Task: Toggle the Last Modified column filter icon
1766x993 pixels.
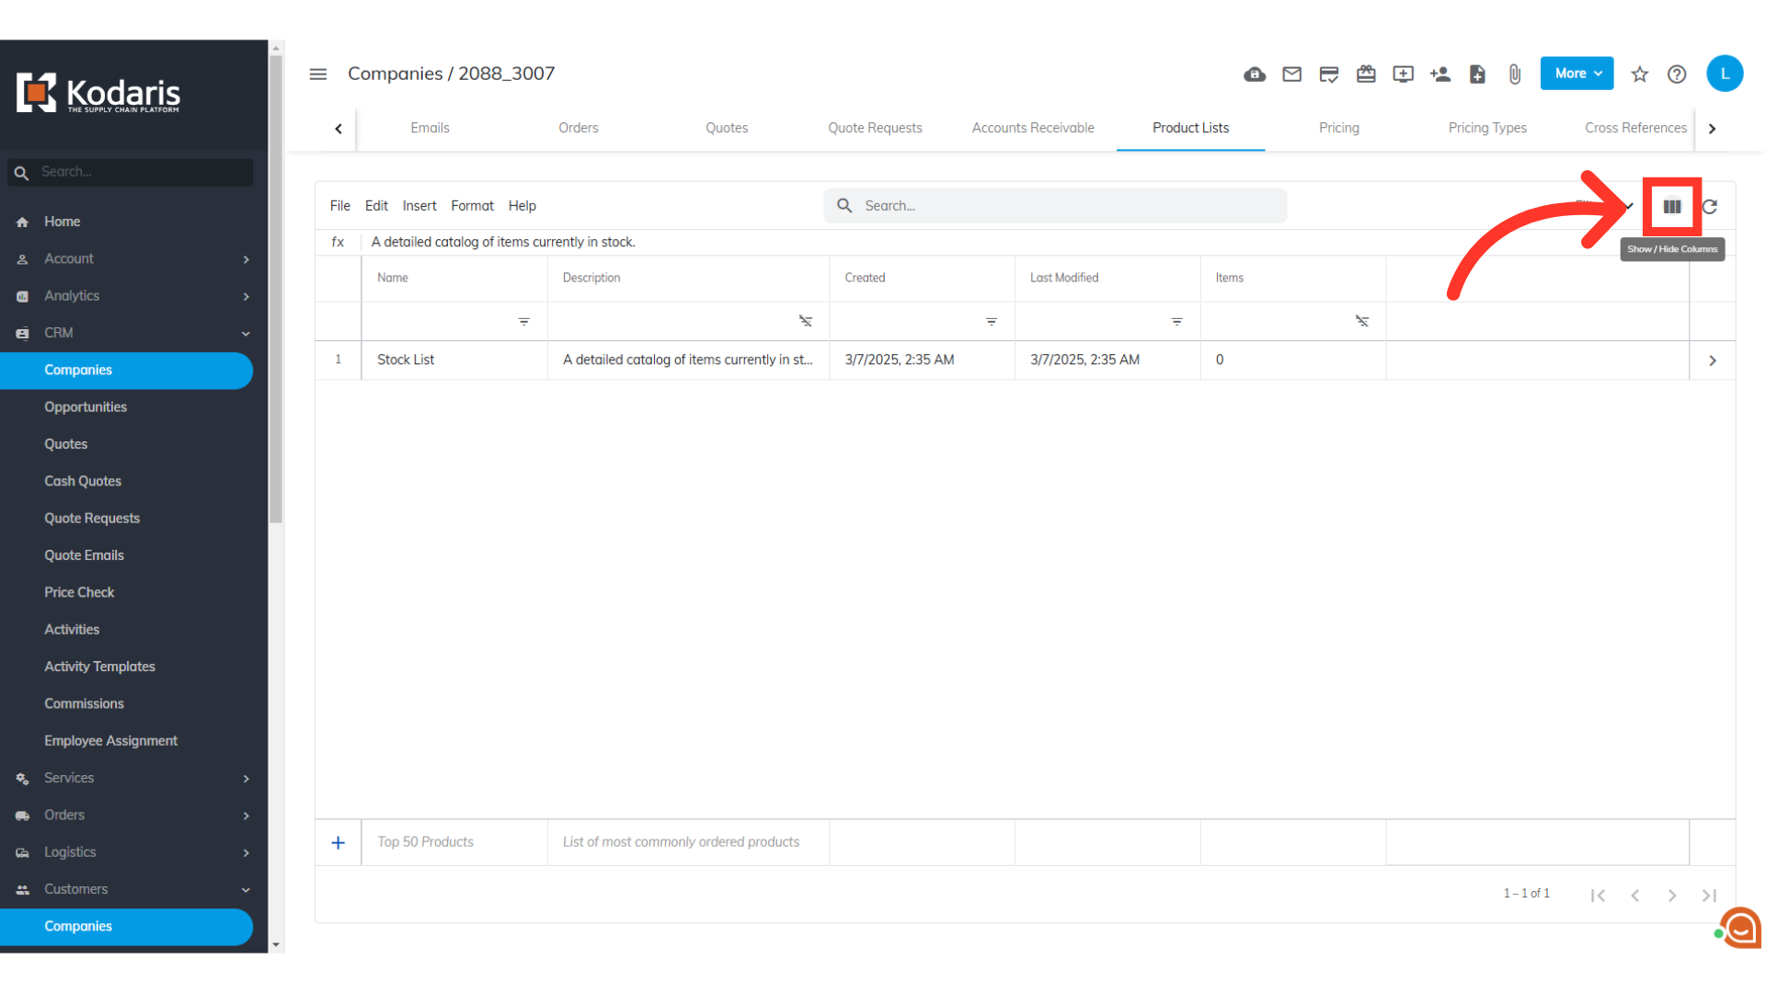Action: [x=1176, y=322]
